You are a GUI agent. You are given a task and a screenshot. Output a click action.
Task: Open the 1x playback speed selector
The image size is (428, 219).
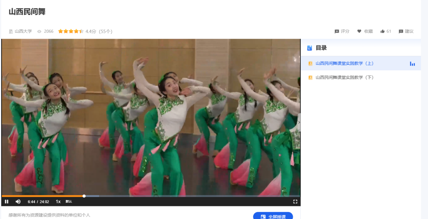coord(58,202)
